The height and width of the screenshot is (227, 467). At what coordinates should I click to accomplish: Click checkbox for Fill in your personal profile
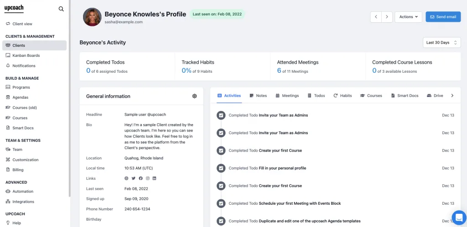(x=221, y=168)
